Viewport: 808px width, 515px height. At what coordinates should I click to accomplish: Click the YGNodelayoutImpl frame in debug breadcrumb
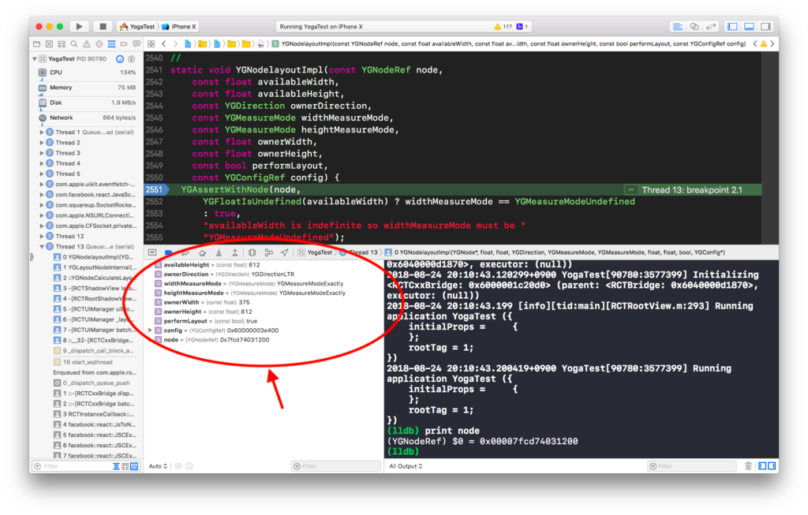click(555, 252)
